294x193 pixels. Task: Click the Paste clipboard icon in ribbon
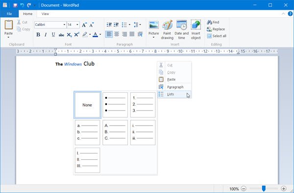pyautogui.click(x=9, y=25)
